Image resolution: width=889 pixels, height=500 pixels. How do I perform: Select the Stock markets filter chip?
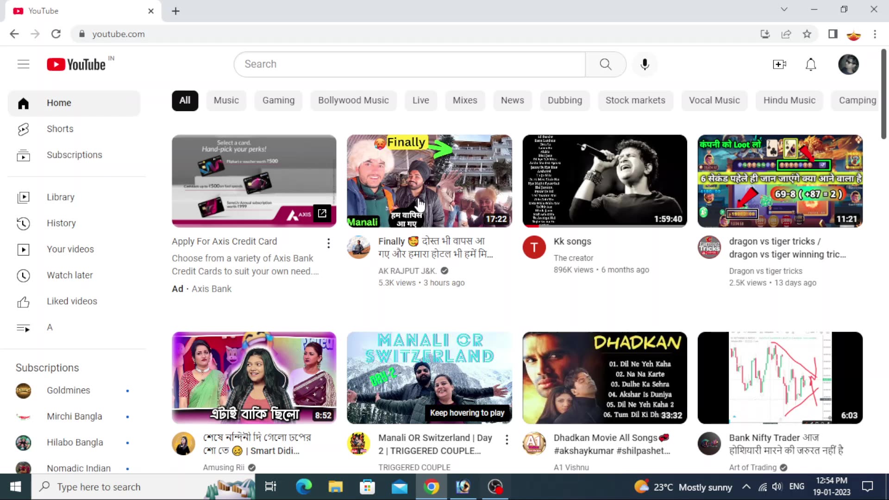click(x=635, y=100)
